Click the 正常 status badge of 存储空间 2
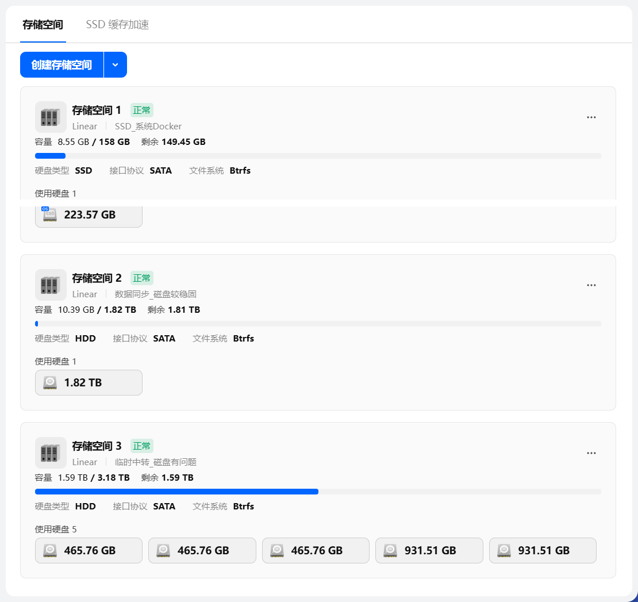Image resolution: width=638 pixels, height=602 pixels. point(142,278)
